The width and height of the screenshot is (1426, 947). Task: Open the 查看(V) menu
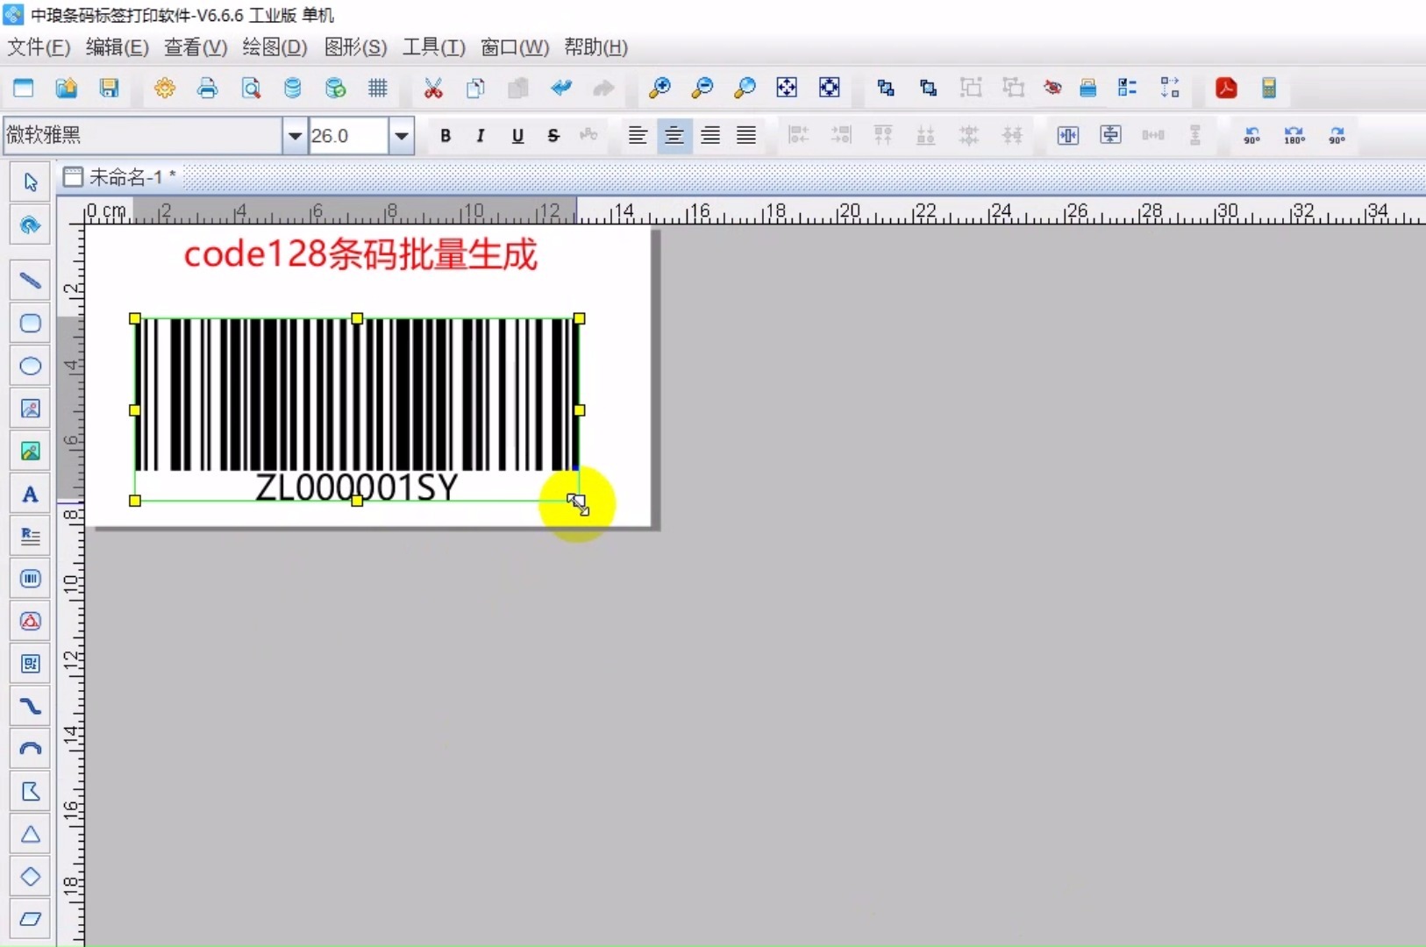196,47
